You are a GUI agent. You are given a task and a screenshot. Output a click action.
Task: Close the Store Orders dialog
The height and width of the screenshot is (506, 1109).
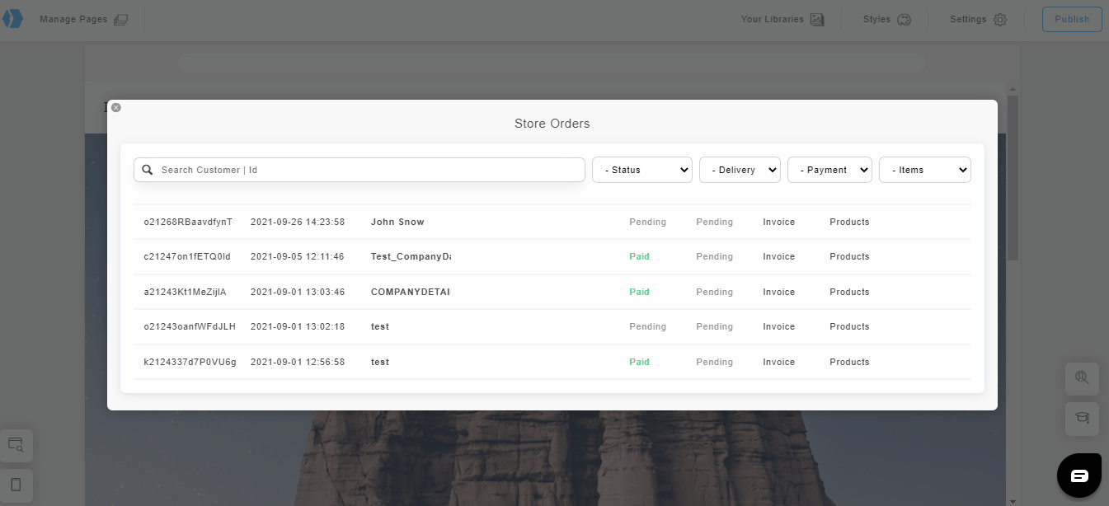click(x=116, y=107)
